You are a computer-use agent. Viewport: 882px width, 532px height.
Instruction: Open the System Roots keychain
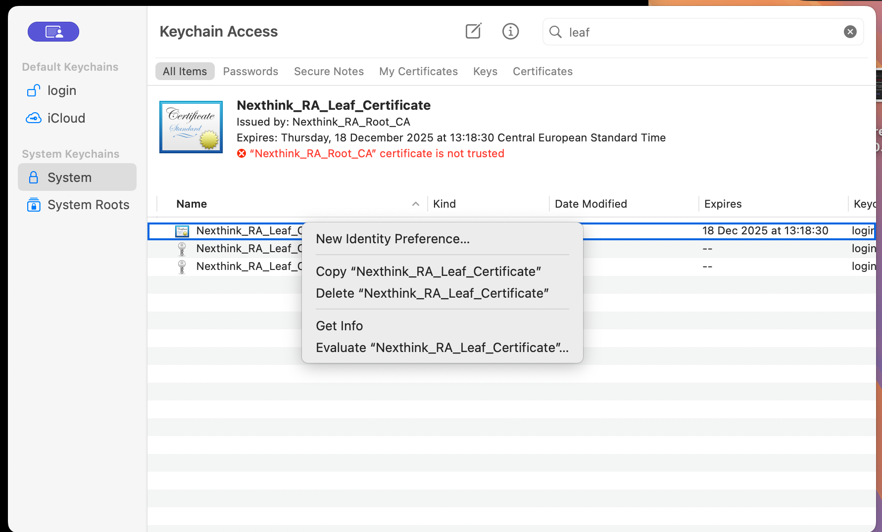[88, 205]
